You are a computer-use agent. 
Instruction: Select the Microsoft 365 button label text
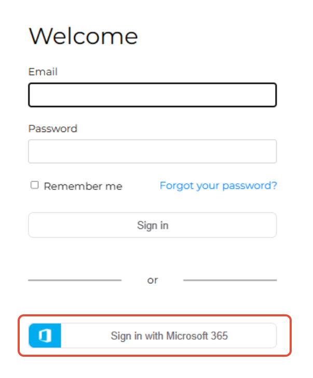pyautogui.click(x=169, y=336)
